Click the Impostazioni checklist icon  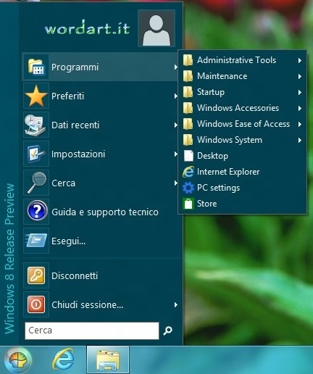pos(36,154)
